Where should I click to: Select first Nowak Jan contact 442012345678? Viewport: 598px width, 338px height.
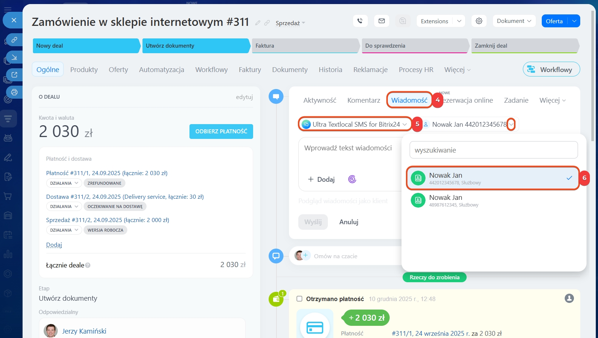click(492, 178)
